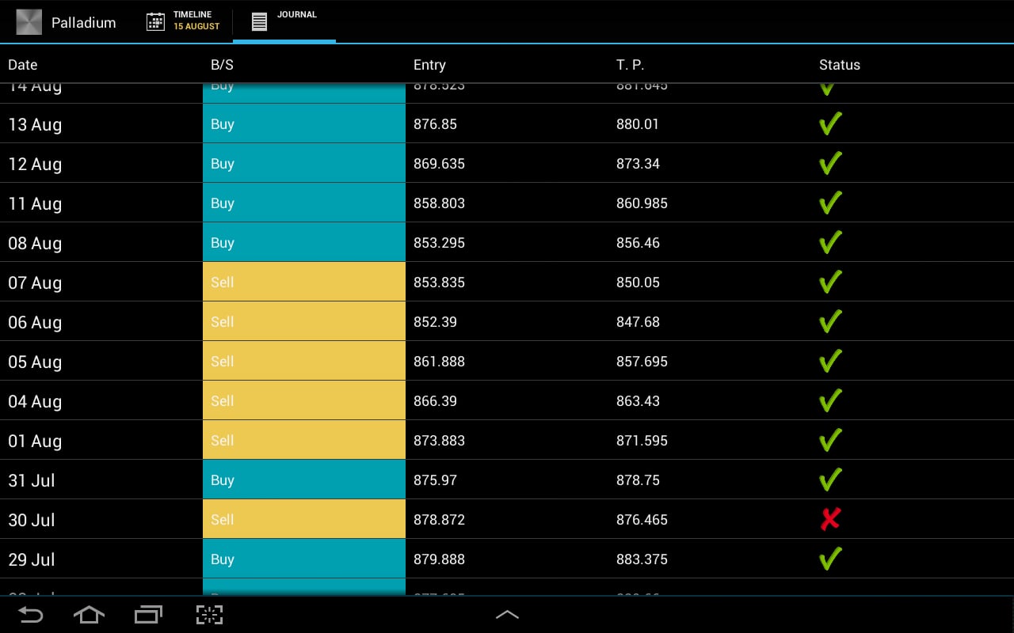
Task: Click red cross status for 30 Jul
Action: pyautogui.click(x=830, y=519)
